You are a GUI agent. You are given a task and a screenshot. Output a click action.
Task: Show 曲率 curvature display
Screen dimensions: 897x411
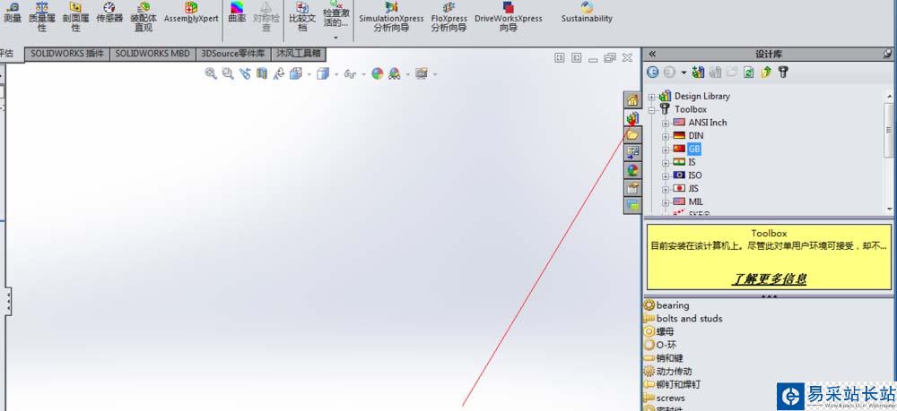pos(237,13)
